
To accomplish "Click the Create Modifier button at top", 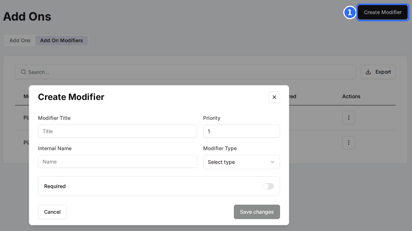I will [383, 12].
